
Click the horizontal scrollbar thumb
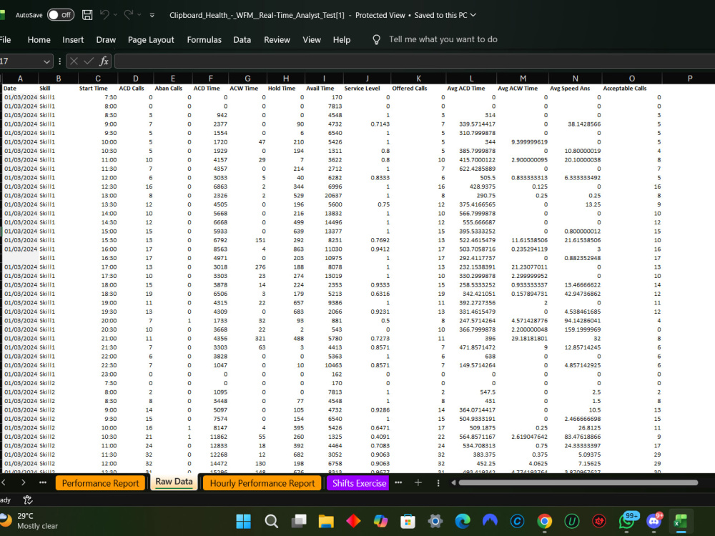578,482
